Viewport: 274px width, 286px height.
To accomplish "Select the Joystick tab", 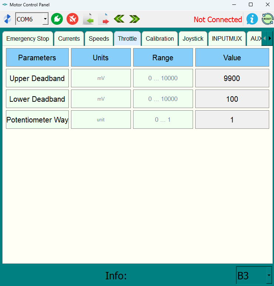I will (193, 38).
